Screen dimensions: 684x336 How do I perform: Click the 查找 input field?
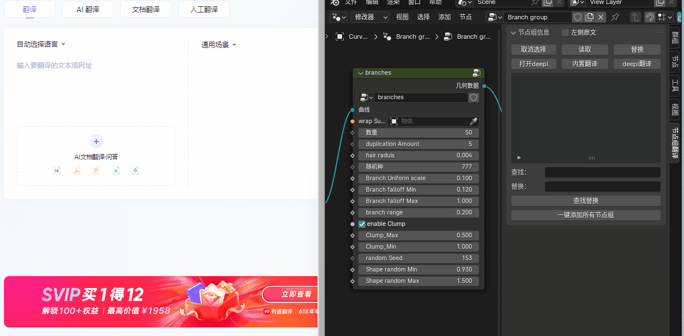click(x=602, y=172)
